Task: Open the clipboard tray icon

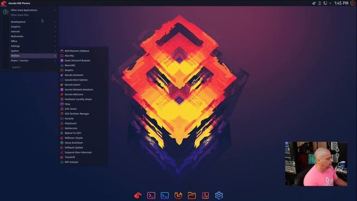Action: (325, 3)
